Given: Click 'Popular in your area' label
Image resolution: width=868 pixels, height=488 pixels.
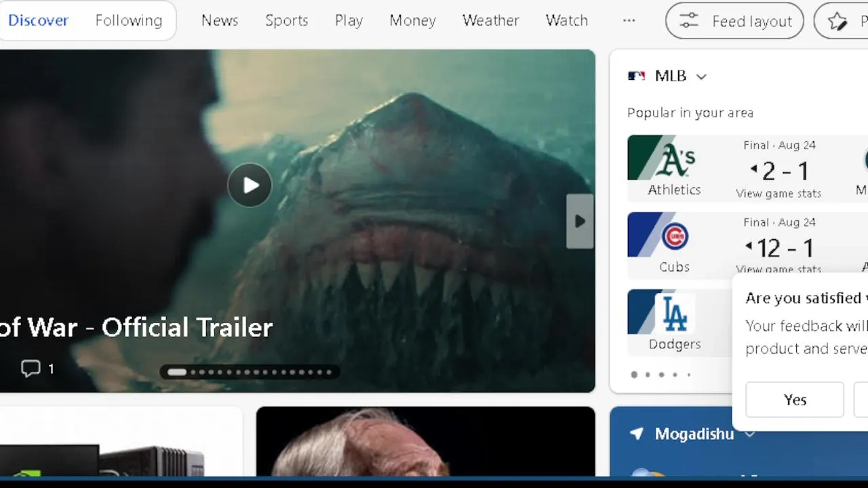Looking at the screenshot, I should [690, 113].
